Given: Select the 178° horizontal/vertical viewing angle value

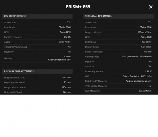Looking at the screenshot, I should point(137,57).
